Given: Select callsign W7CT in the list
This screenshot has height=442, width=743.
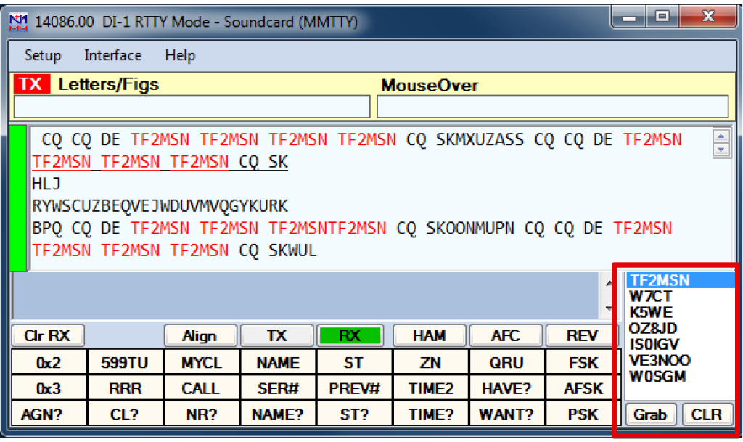Looking at the screenshot, I should 651,297.
